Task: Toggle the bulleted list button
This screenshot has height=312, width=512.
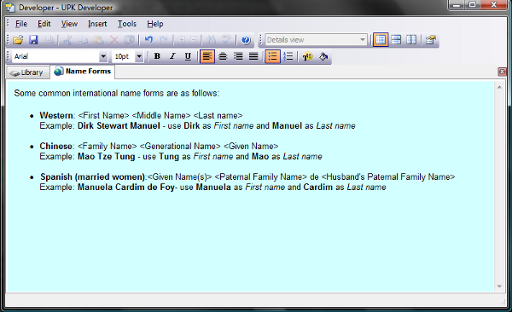Action: pos(273,56)
